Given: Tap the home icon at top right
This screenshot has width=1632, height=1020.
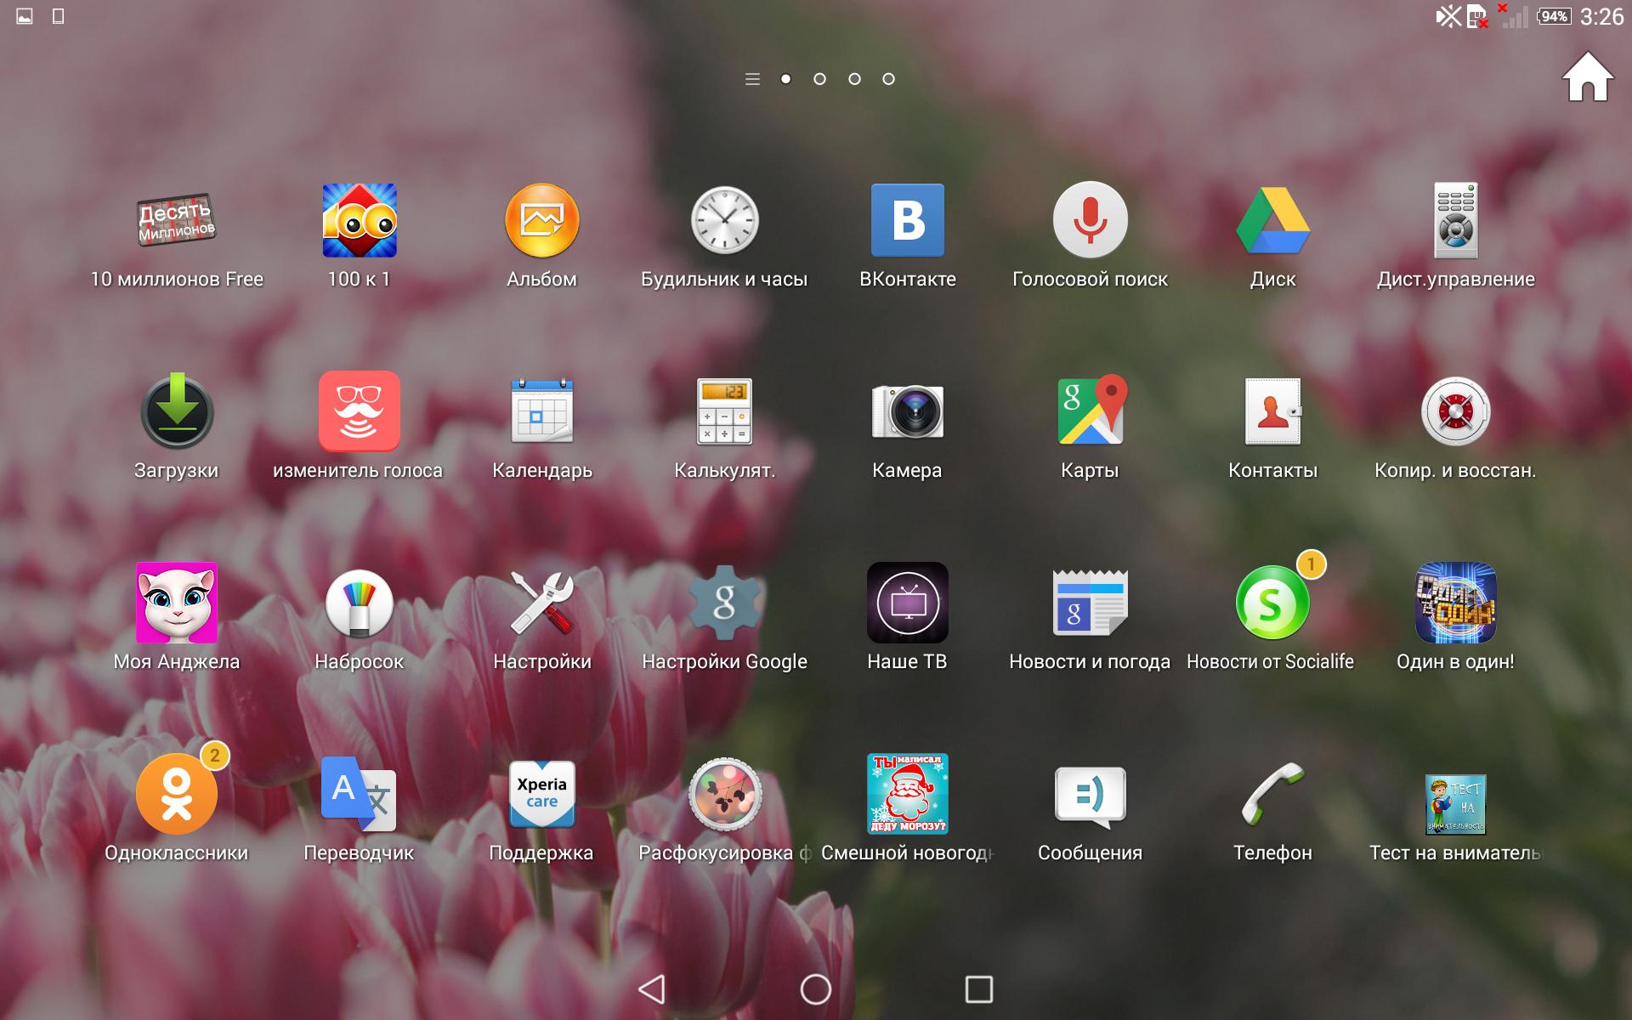Looking at the screenshot, I should click(1587, 76).
